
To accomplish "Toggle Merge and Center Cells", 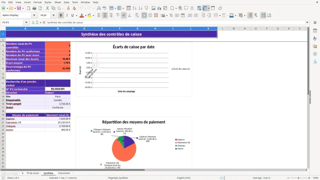I will (144, 15).
